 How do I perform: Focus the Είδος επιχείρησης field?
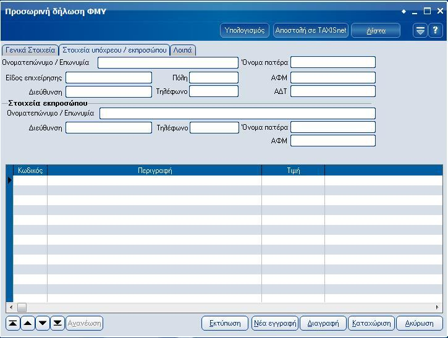(109, 78)
